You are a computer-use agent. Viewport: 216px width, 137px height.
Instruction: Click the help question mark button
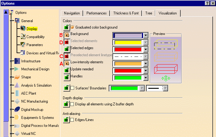[x=207, y=3]
